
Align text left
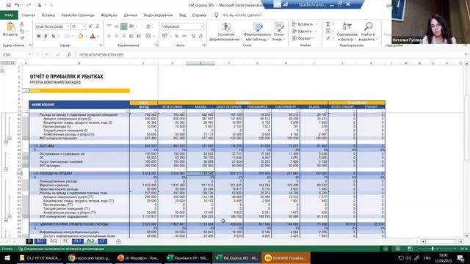109,36
